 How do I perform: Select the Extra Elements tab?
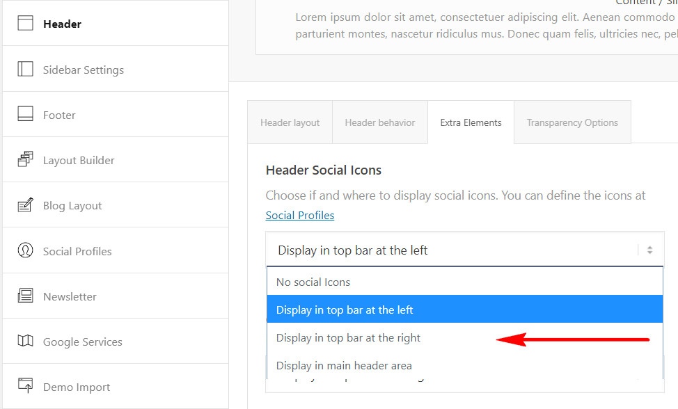pos(471,122)
